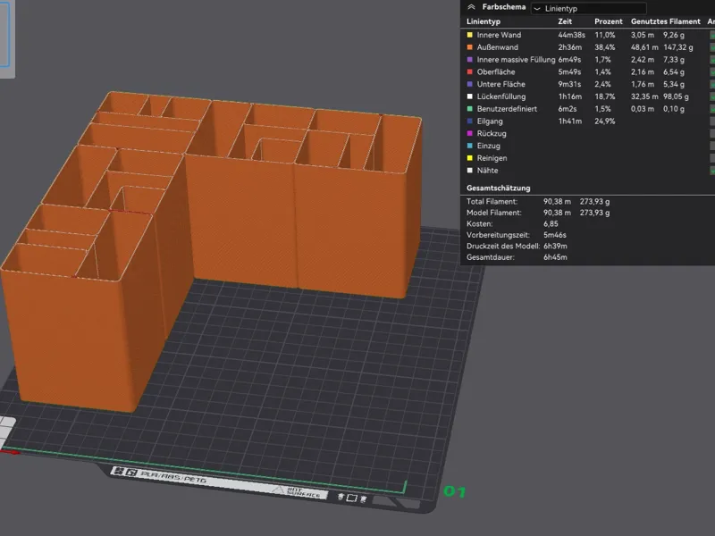This screenshot has width=715, height=536.
Task: Click the cyan Einzug color swatch
Action: [x=470, y=146]
